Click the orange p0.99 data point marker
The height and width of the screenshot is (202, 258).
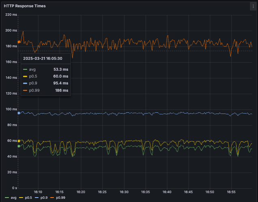pos(19,42)
